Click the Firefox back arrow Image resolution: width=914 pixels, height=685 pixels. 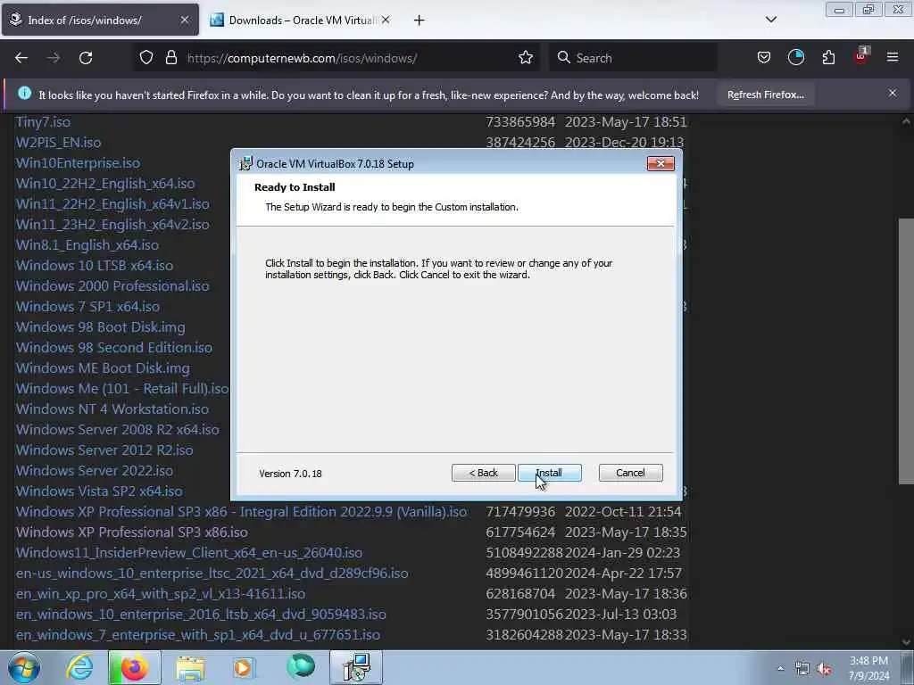click(x=21, y=58)
